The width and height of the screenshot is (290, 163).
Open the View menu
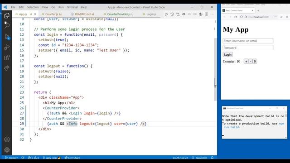45,7
